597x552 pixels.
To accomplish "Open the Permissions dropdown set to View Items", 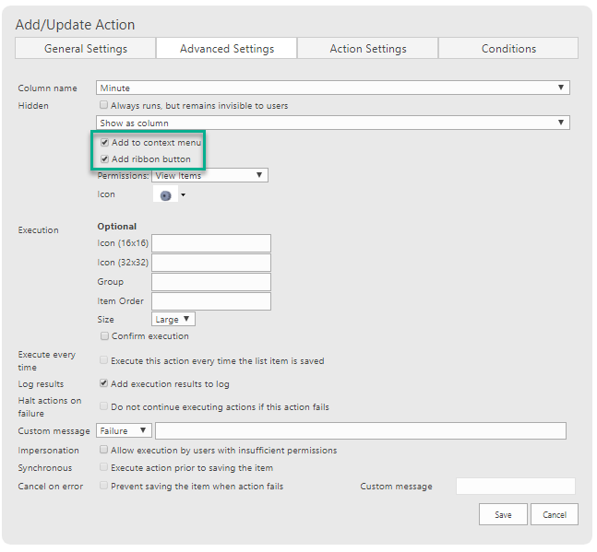I will click(209, 175).
